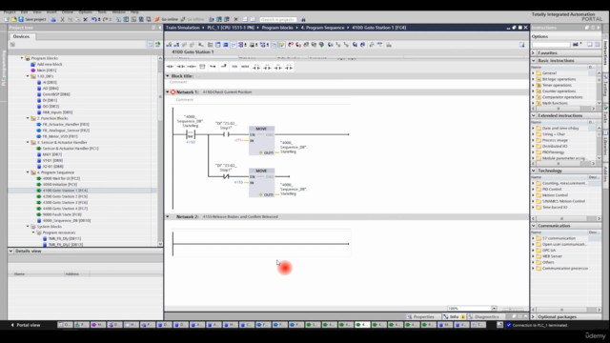Image resolution: width=610 pixels, height=343 pixels.
Task: Click the Close branch icon
Action: pos(224,67)
